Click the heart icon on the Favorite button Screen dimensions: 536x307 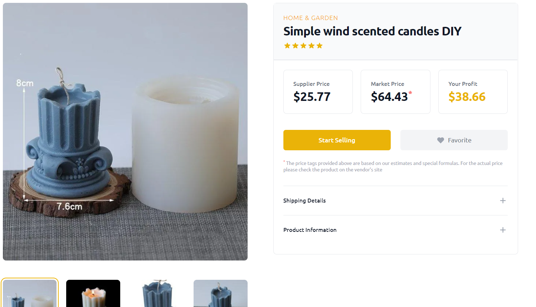tap(440, 140)
